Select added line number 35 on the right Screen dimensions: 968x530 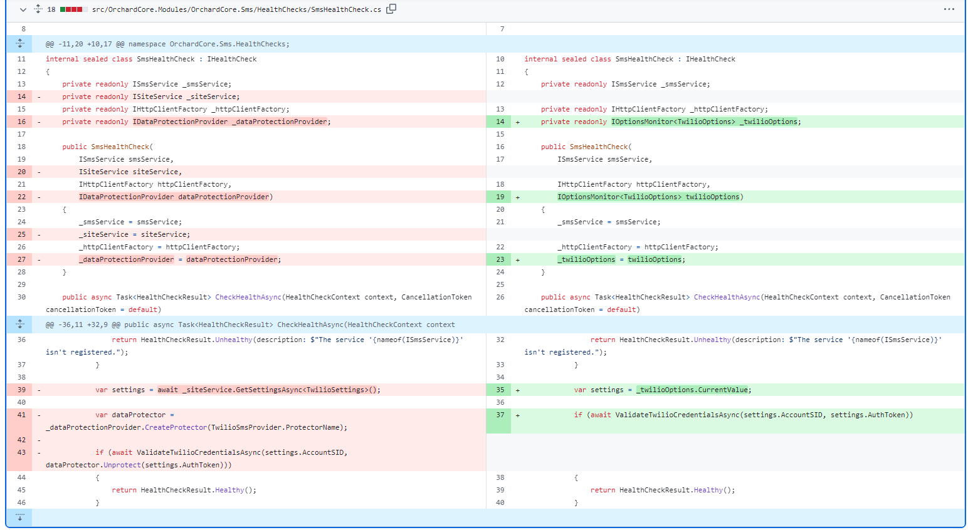(500, 390)
